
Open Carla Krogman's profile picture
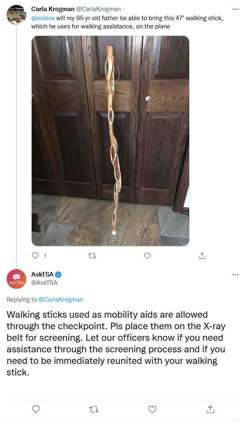pos(16,15)
